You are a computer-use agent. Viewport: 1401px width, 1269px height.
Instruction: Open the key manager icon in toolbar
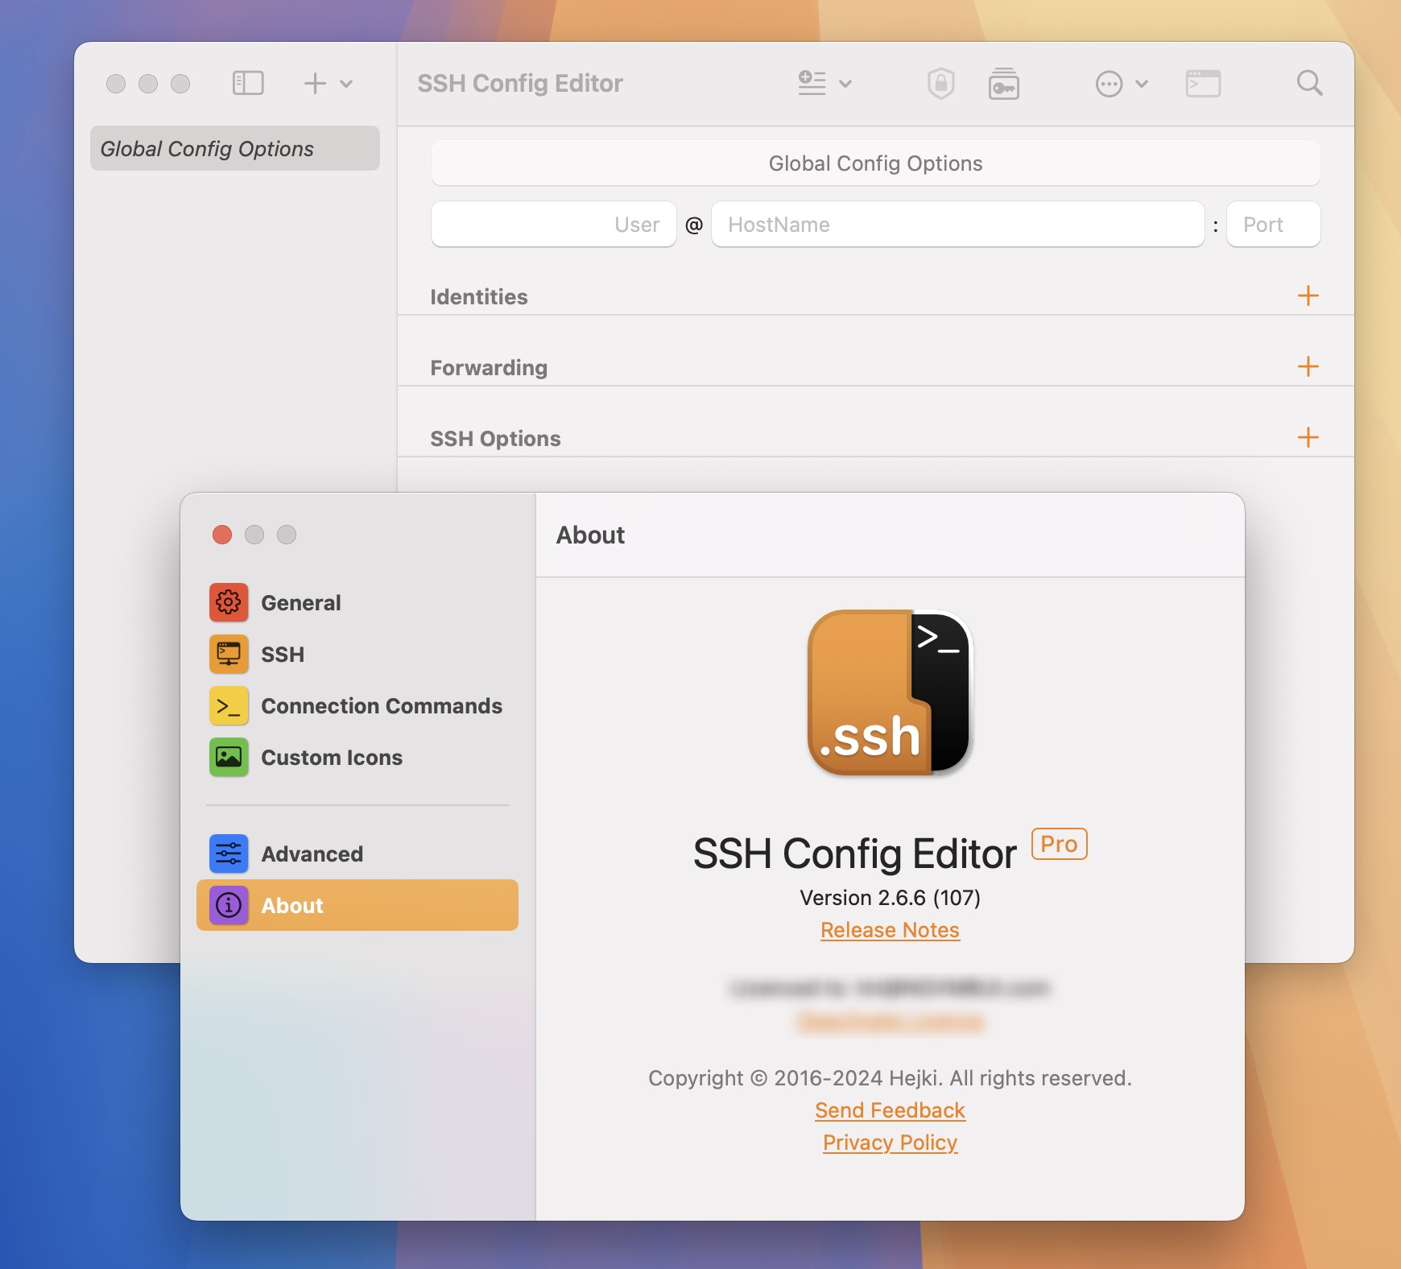(x=1003, y=84)
